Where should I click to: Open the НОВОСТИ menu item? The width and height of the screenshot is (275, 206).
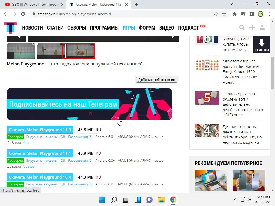pos(32,28)
